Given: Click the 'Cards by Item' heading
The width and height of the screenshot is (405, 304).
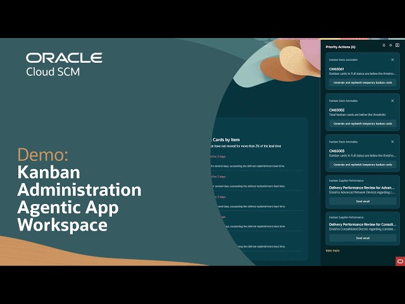Looking at the screenshot, I should (x=227, y=140).
